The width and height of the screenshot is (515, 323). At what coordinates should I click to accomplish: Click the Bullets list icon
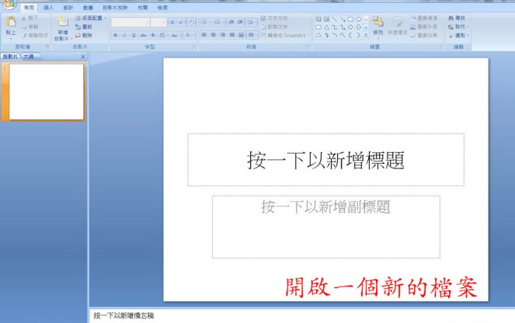coord(206,22)
